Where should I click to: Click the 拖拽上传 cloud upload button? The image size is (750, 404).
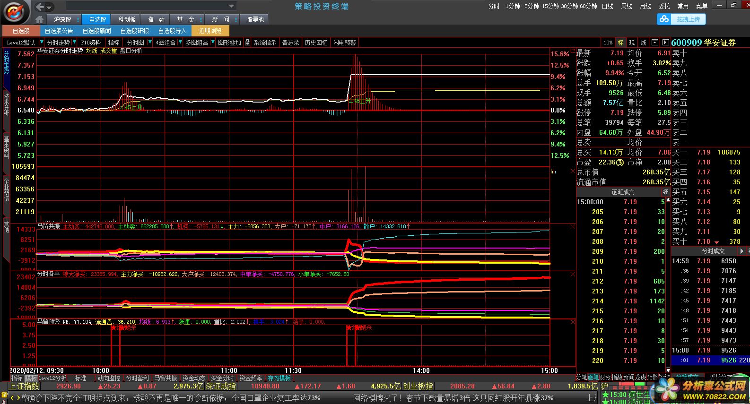coord(681,19)
